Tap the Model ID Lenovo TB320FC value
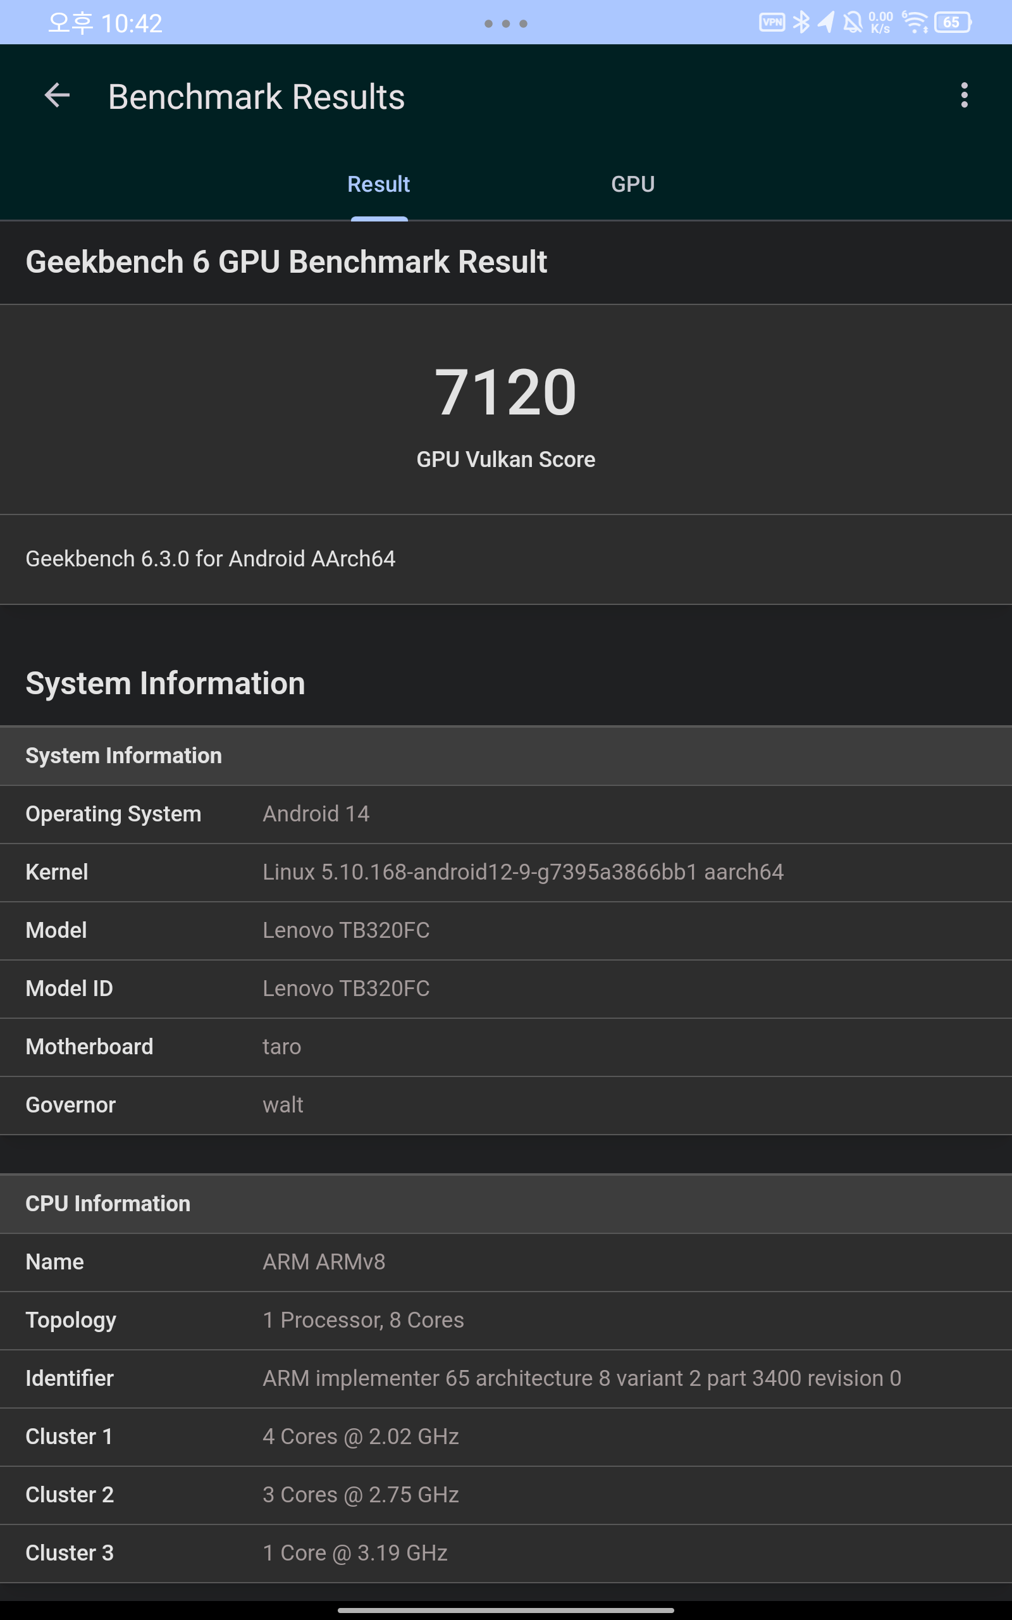Image resolution: width=1012 pixels, height=1620 pixels. [346, 988]
